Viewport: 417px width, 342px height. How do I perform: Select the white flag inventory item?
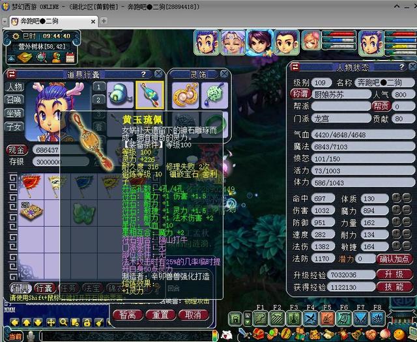pyautogui.click(x=57, y=186)
